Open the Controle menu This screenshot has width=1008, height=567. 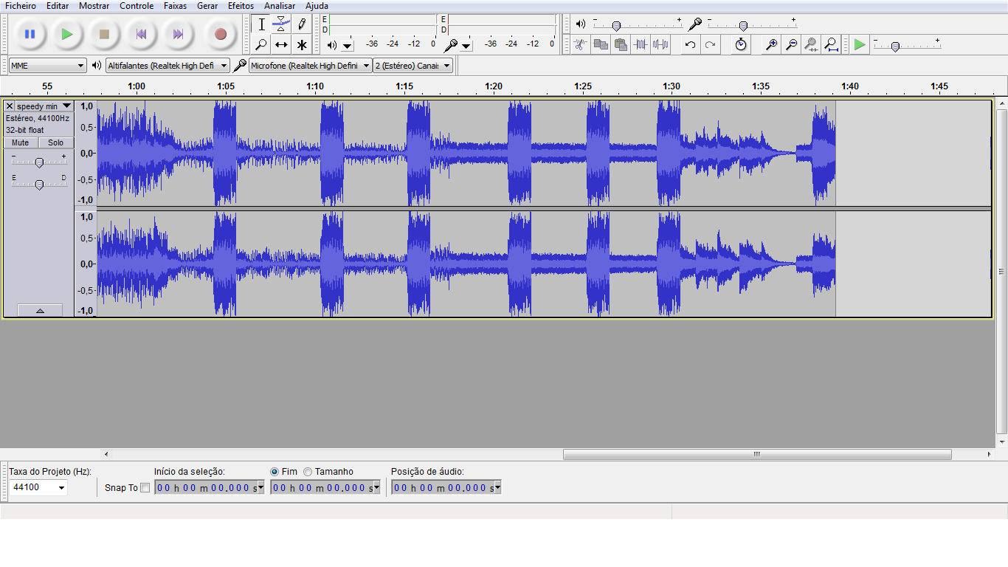(x=137, y=6)
